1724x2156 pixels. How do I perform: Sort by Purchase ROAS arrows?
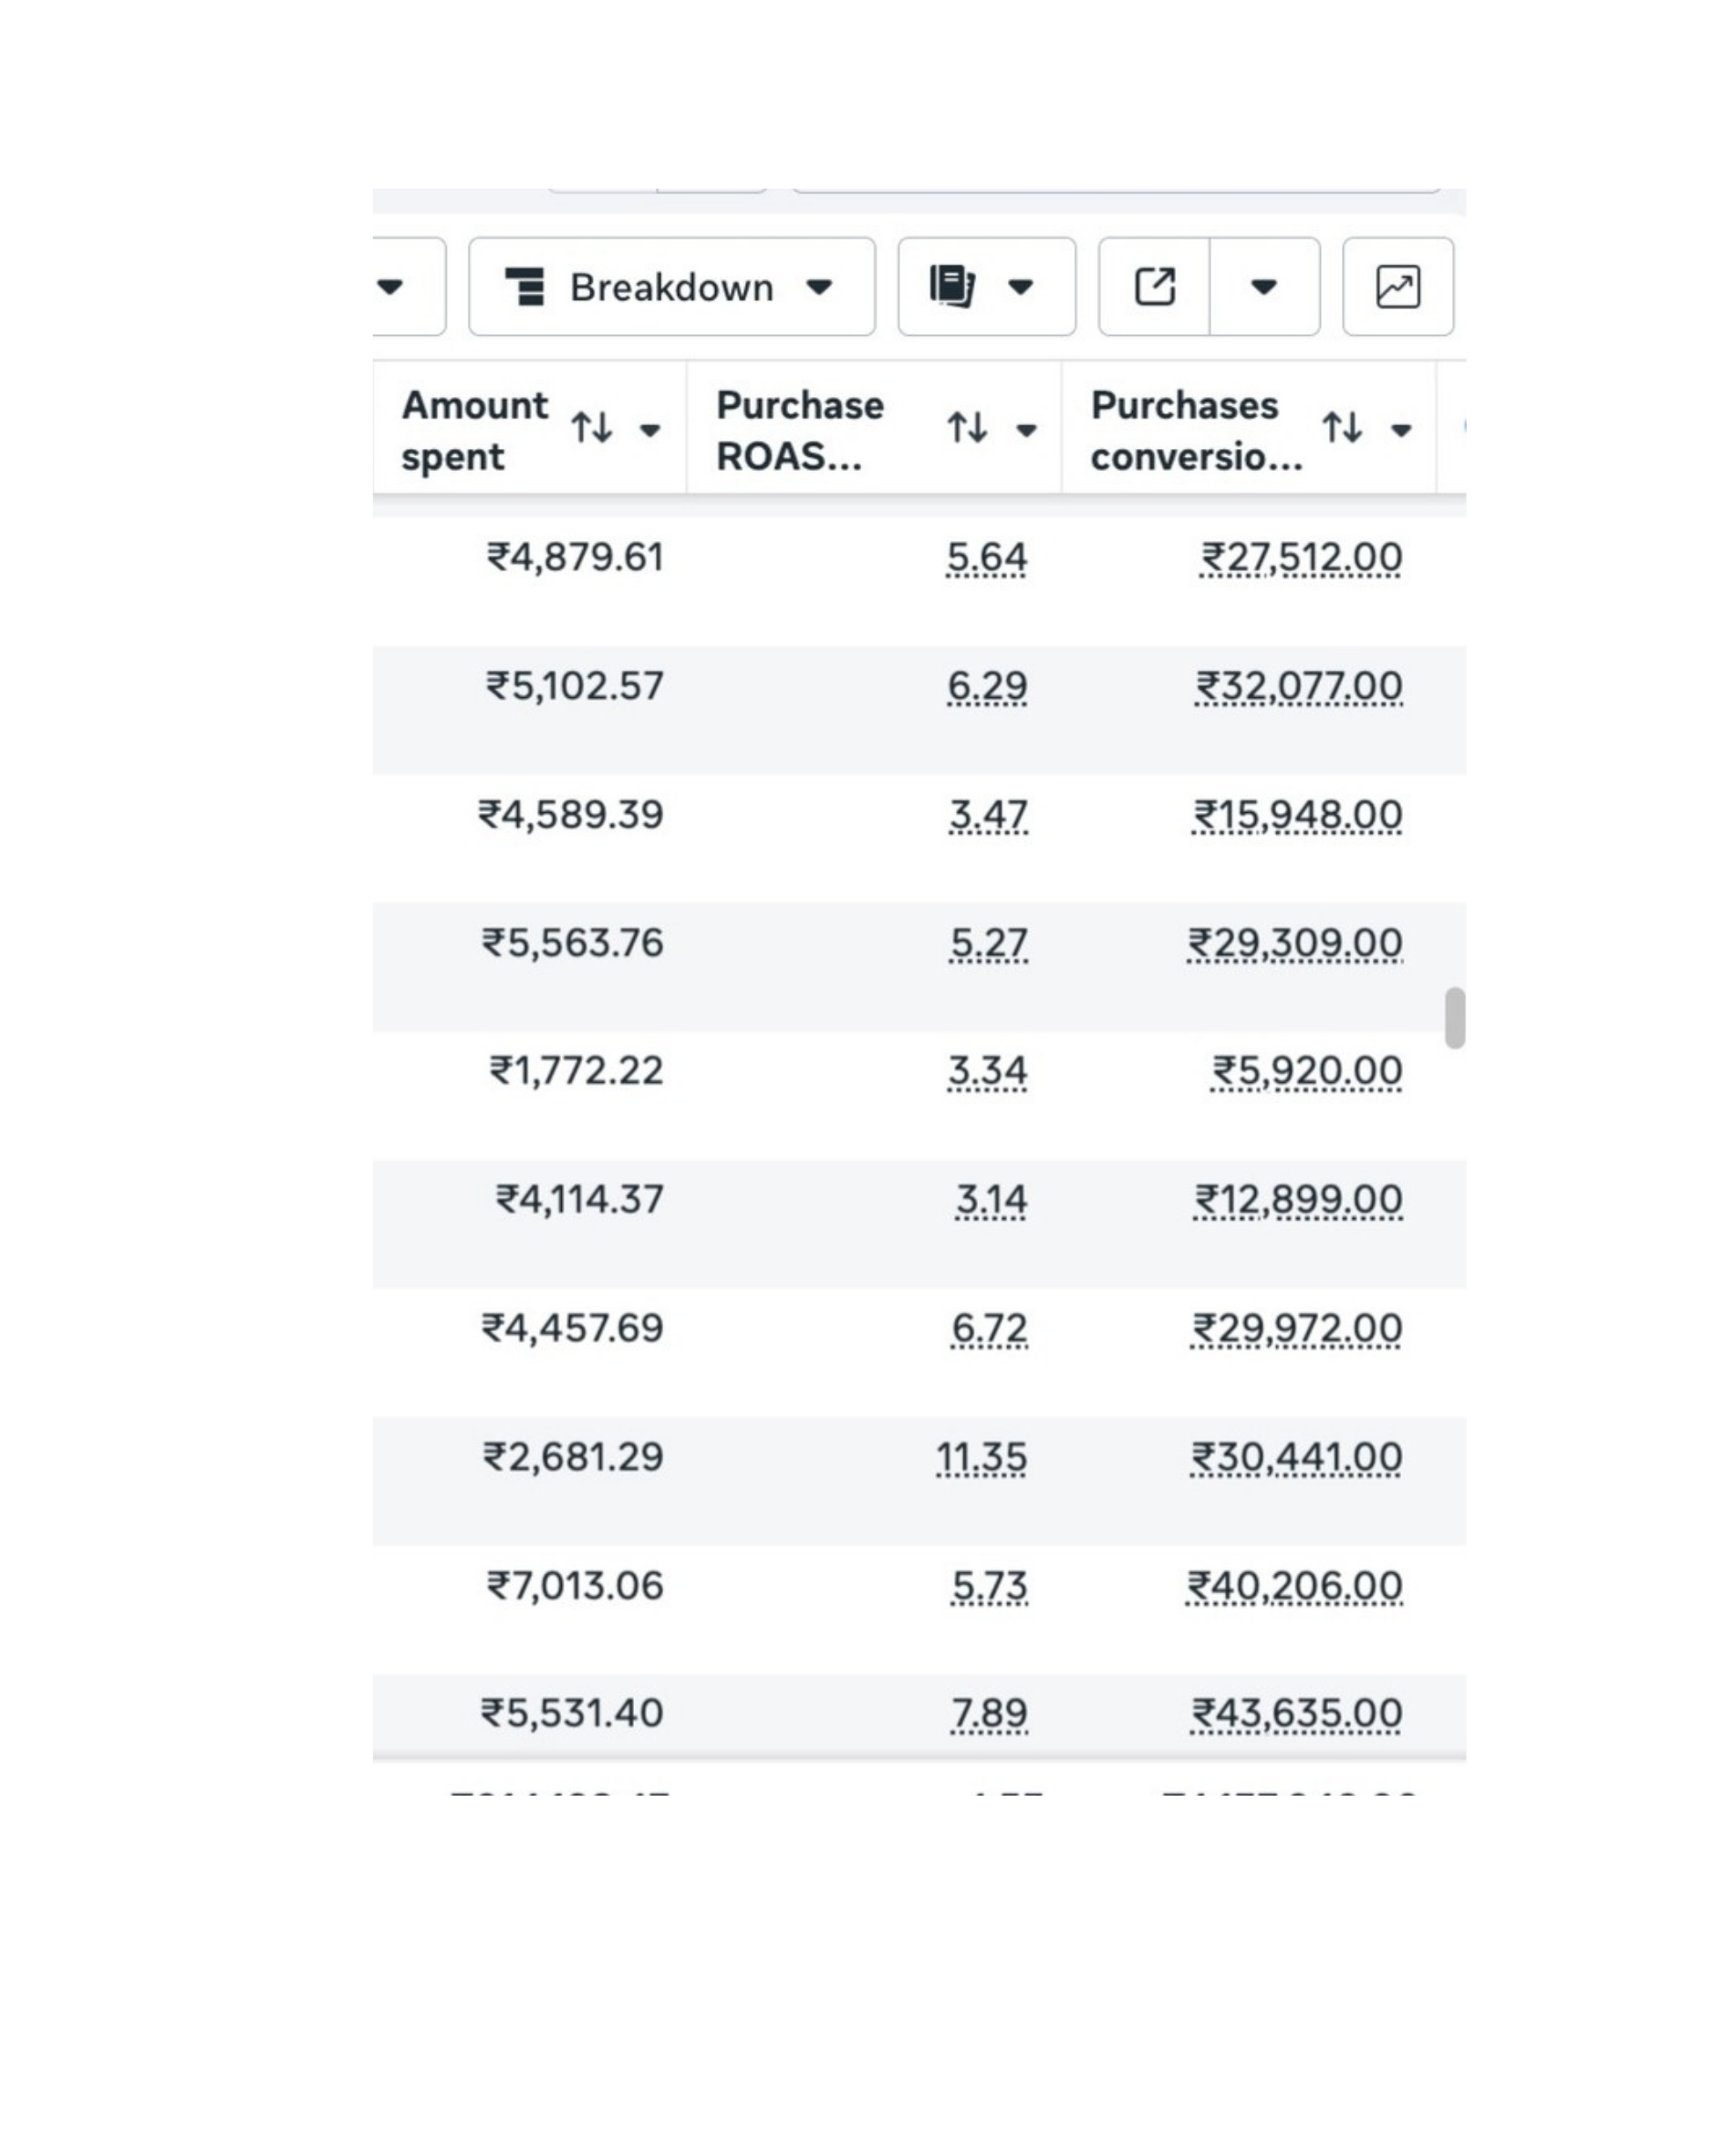tap(967, 428)
